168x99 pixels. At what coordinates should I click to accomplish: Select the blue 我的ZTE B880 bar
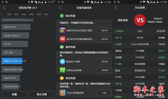coord(12,61)
